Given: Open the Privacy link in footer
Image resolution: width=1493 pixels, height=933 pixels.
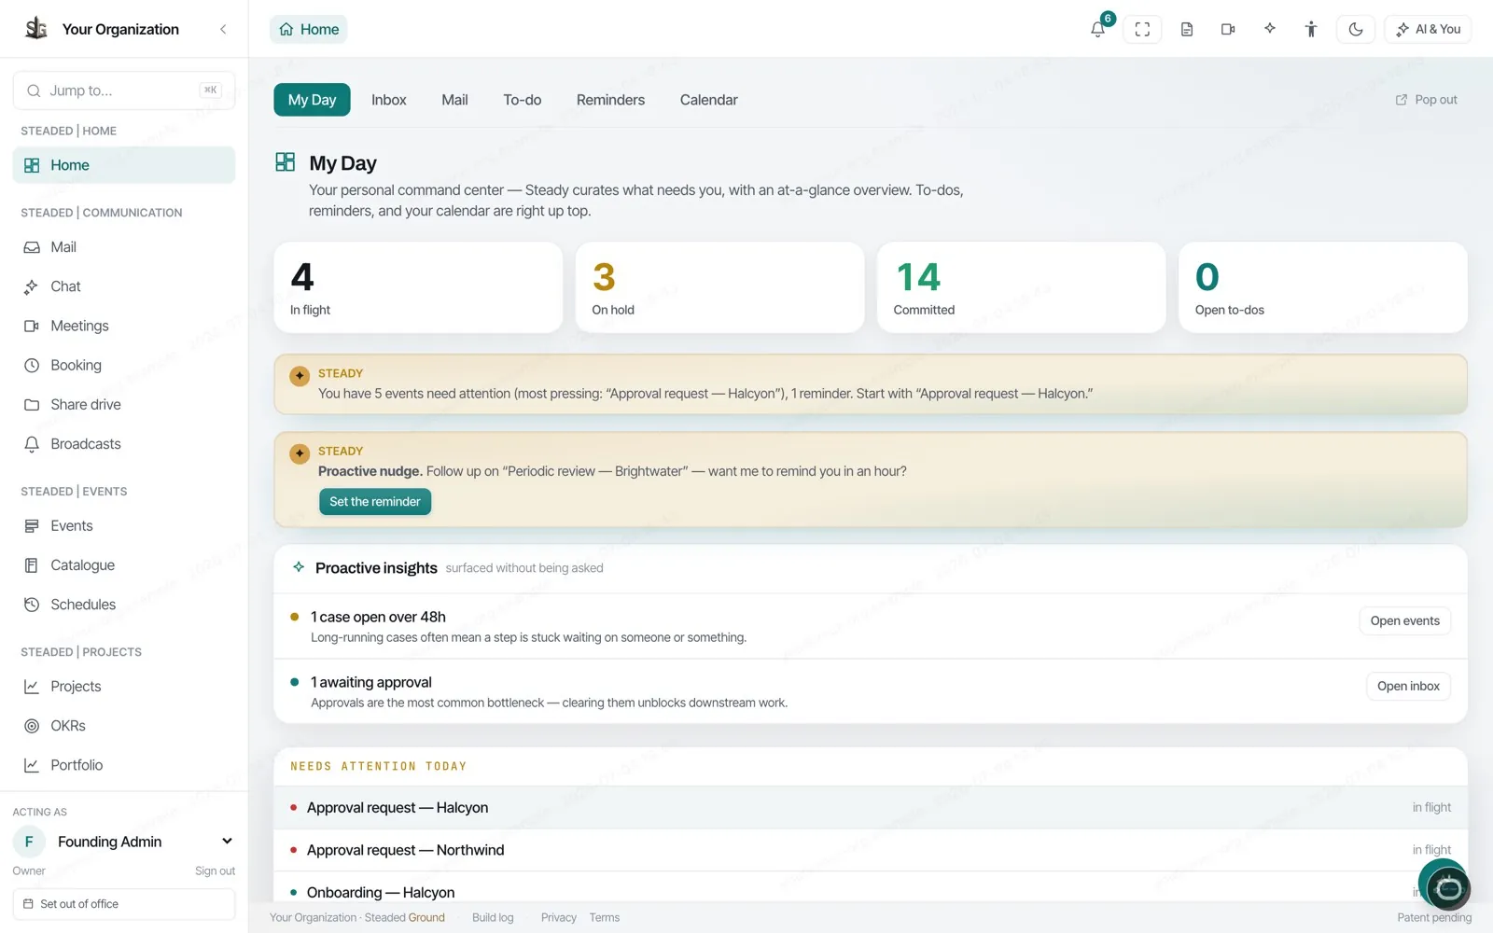Looking at the screenshot, I should [x=559, y=918].
